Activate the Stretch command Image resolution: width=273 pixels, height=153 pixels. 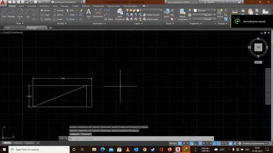pos(46,19)
